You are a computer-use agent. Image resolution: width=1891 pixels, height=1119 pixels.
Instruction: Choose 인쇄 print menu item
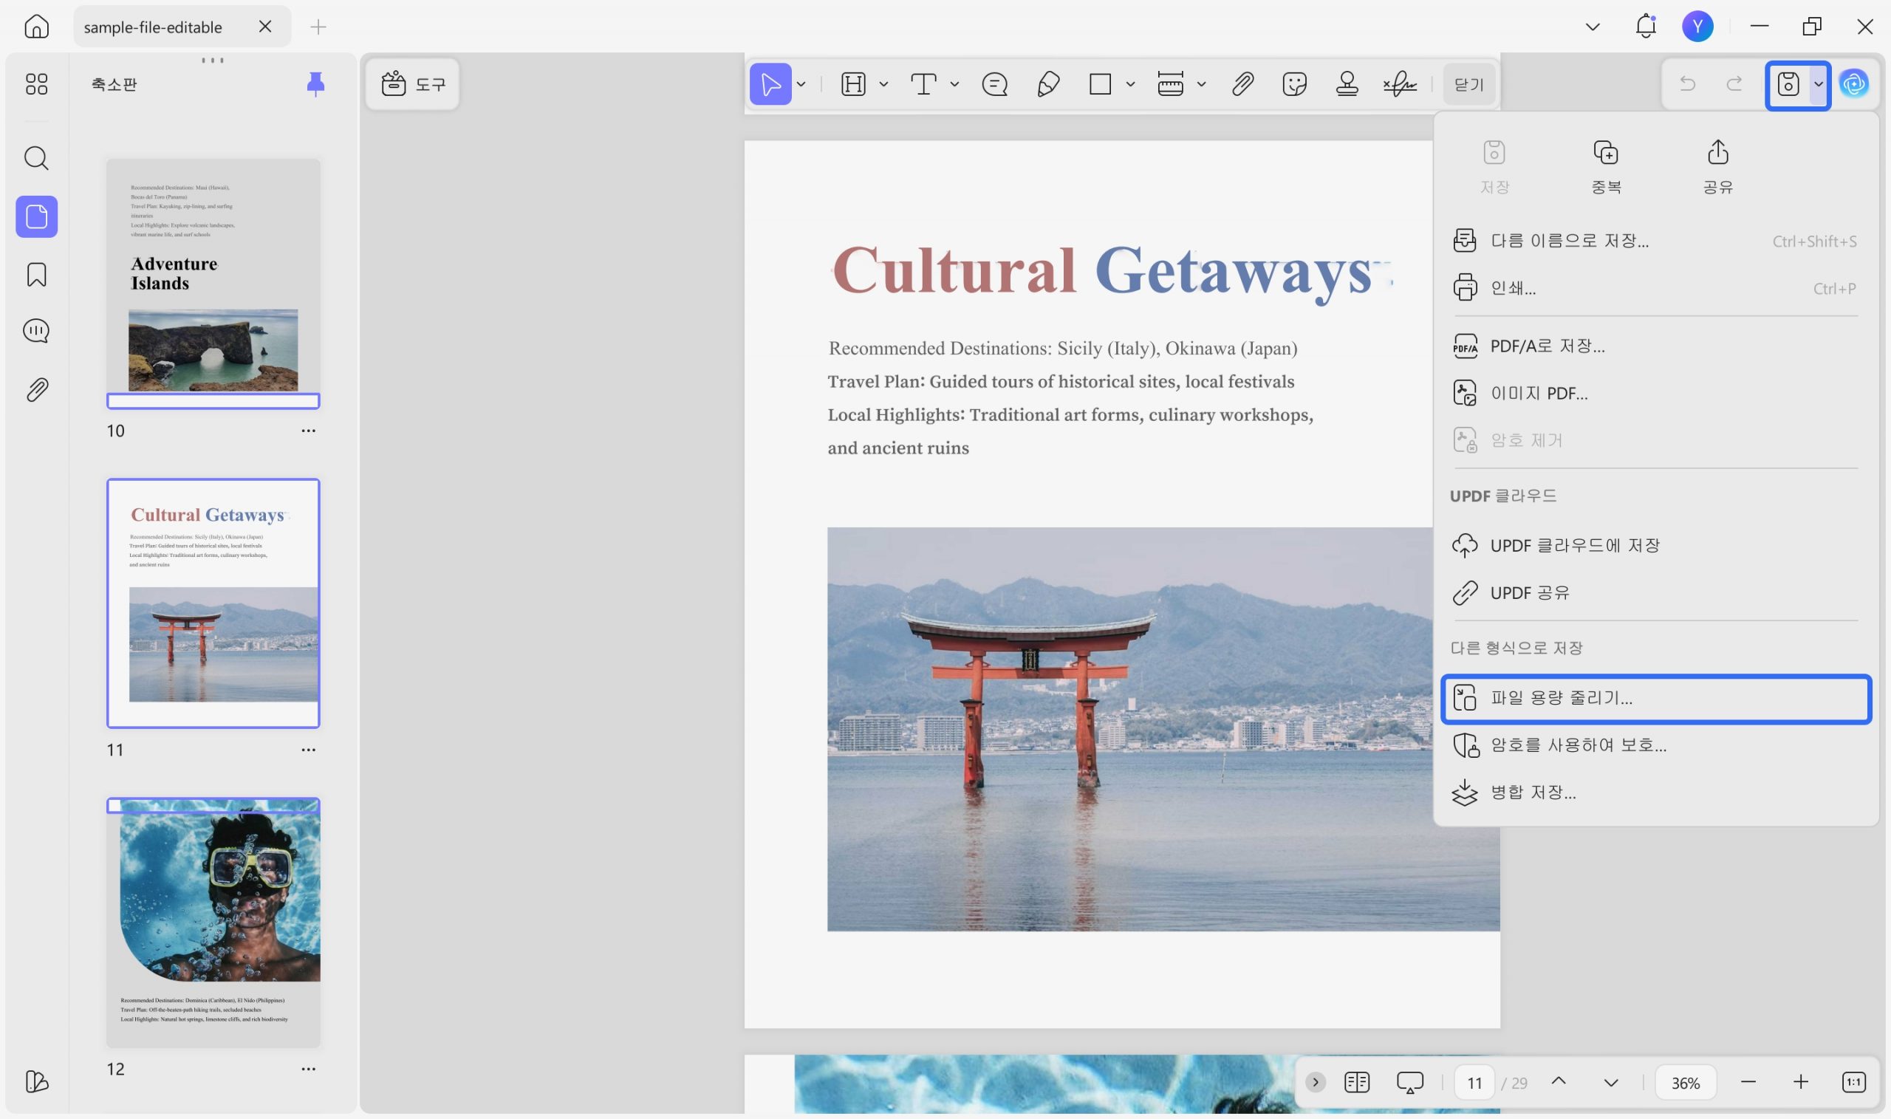point(1655,288)
